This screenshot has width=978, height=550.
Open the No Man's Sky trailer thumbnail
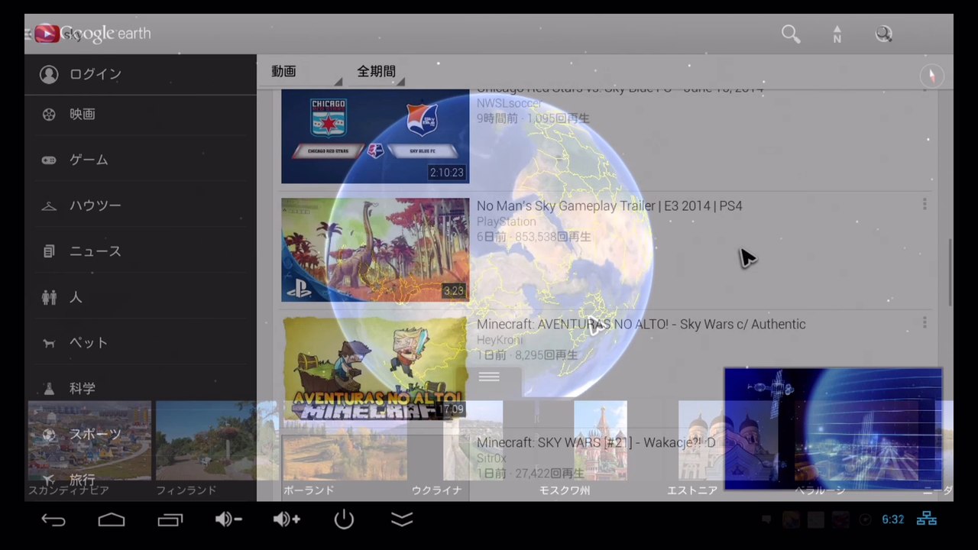375,250
